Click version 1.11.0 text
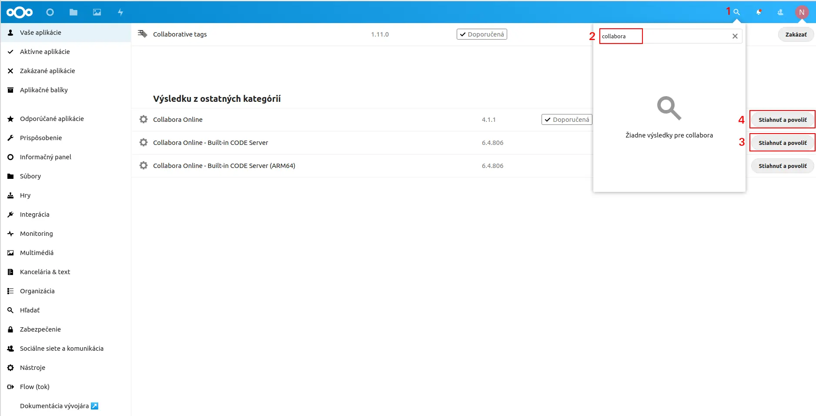The image size is (816, 416). coord(380,34)
